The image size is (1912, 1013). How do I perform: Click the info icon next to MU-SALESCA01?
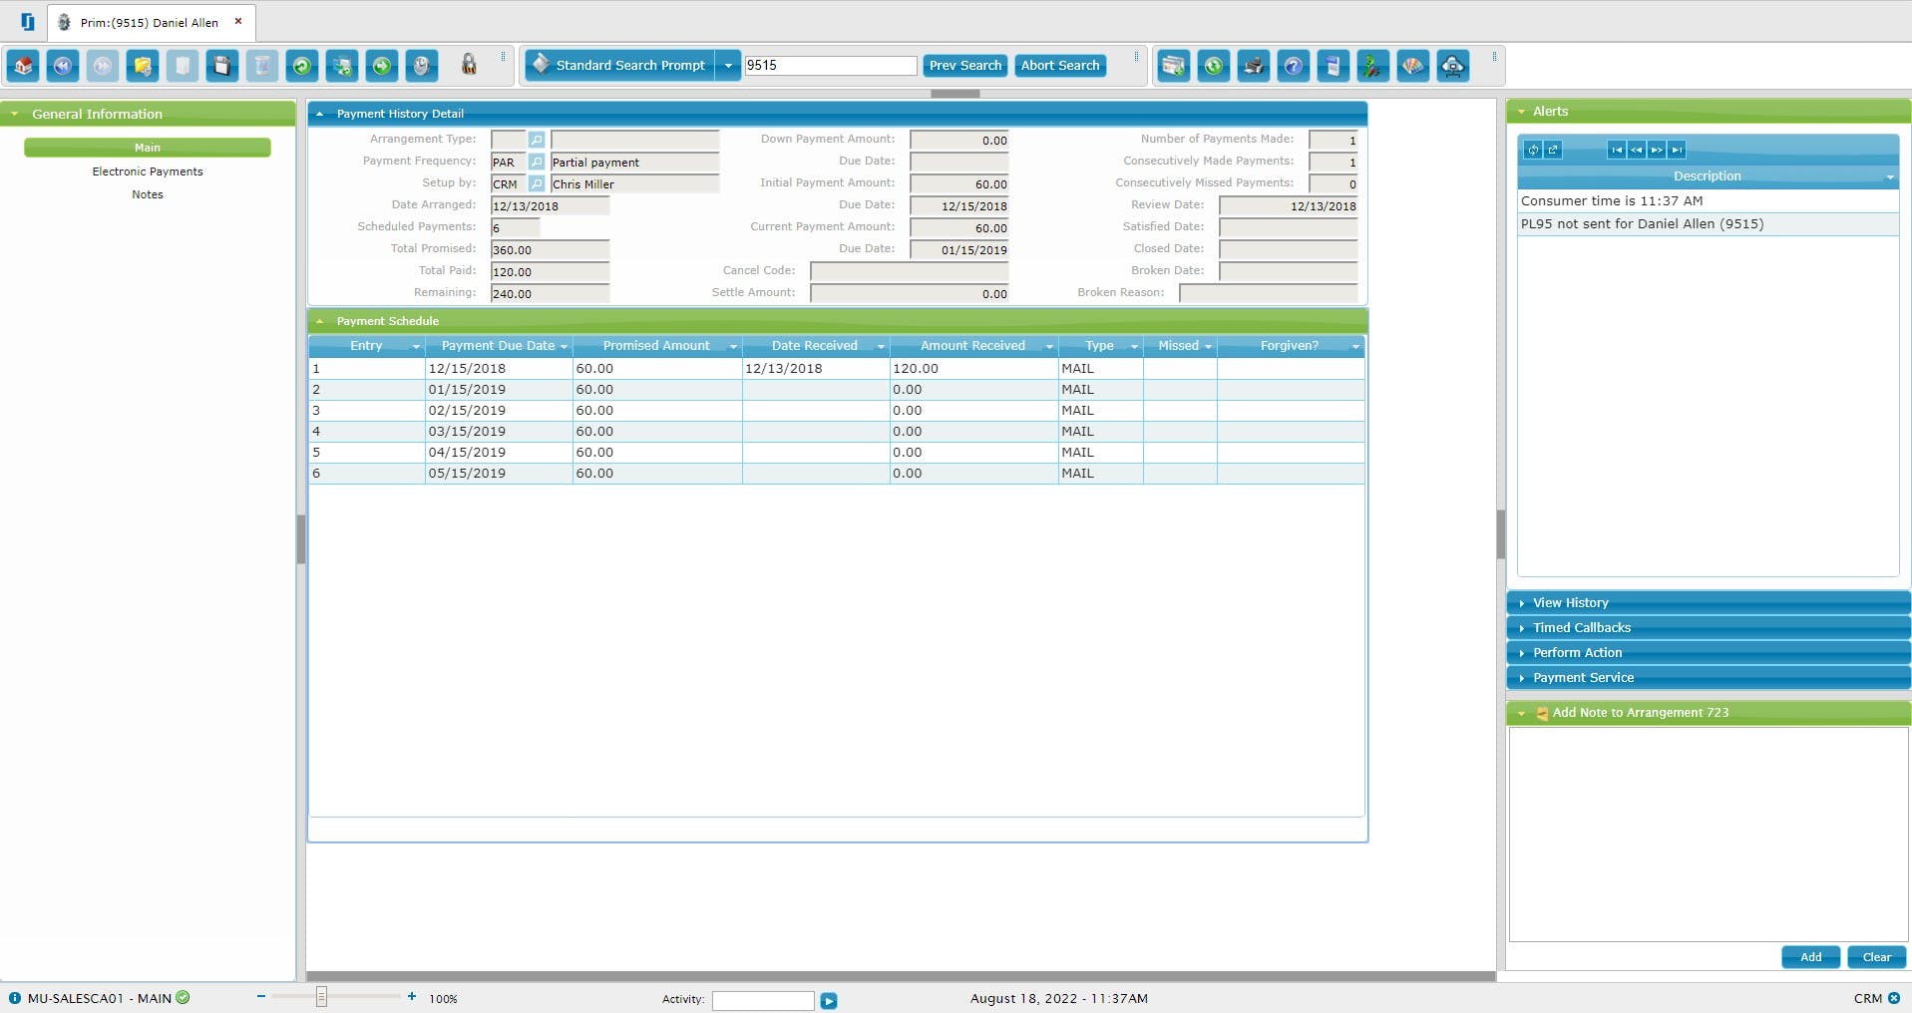click(x=15, y=998)
